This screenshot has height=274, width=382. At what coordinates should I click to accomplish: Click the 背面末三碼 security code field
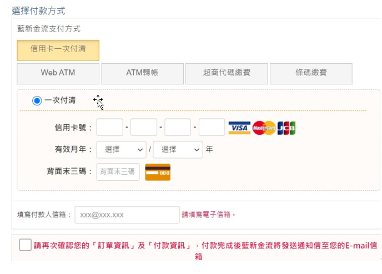(x=118, y=172)
